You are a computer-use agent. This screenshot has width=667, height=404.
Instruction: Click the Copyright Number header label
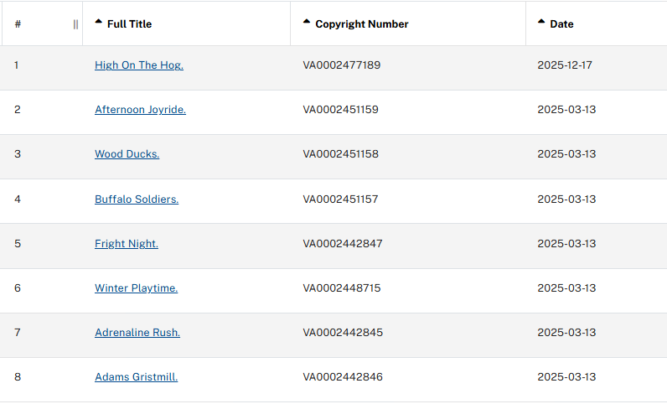[362, 24]
